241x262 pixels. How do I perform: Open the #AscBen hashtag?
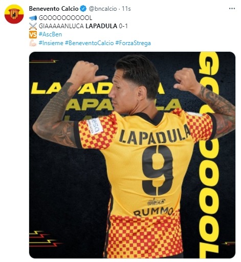click(50, 34)
